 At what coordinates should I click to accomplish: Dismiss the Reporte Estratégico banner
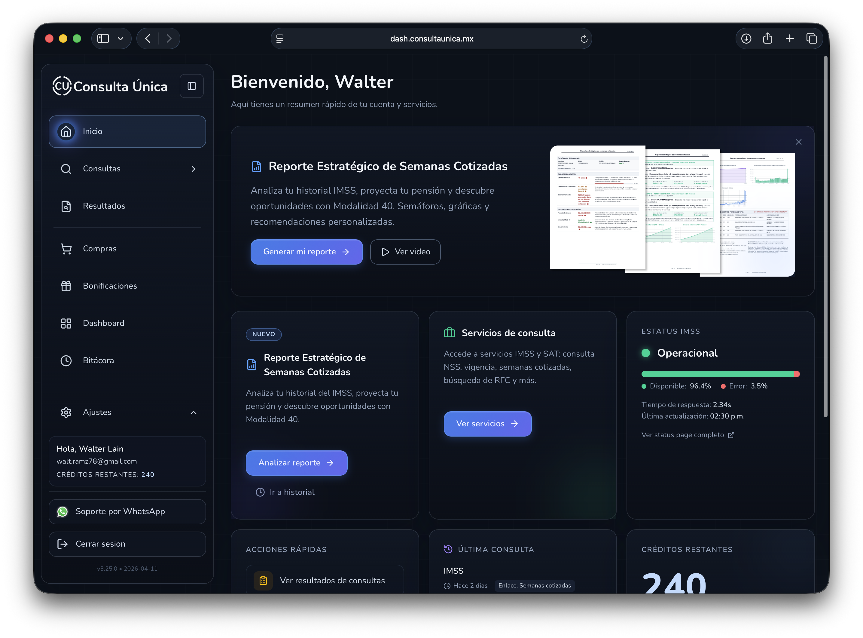coord(798,142)
